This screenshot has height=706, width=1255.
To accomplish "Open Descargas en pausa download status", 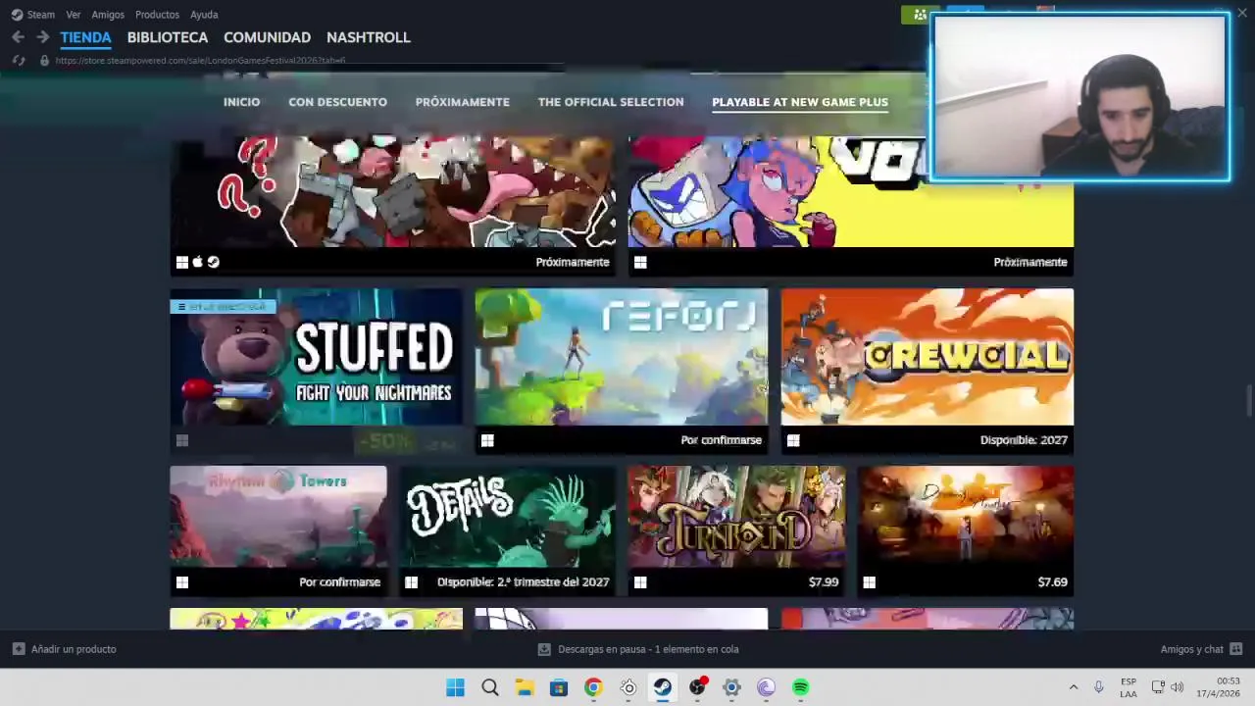I will [x=648, y=649].
